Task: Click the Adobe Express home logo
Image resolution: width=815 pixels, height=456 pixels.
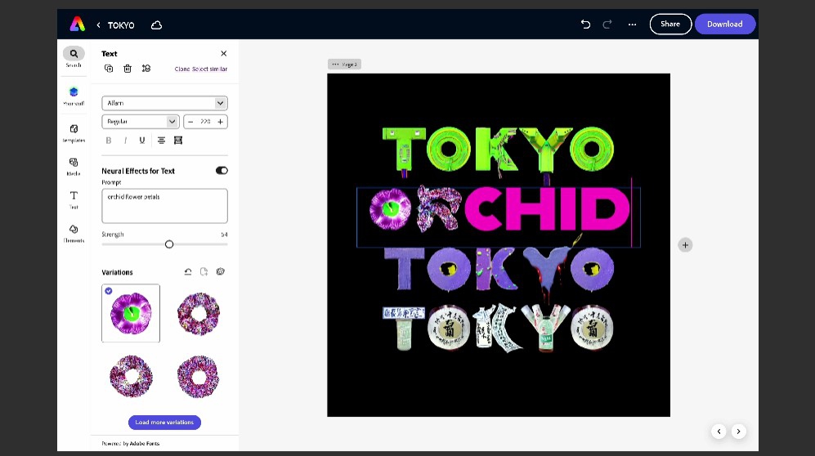Action: (77, 25)
